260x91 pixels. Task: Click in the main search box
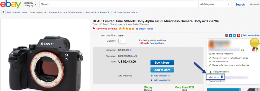(119, 4)
